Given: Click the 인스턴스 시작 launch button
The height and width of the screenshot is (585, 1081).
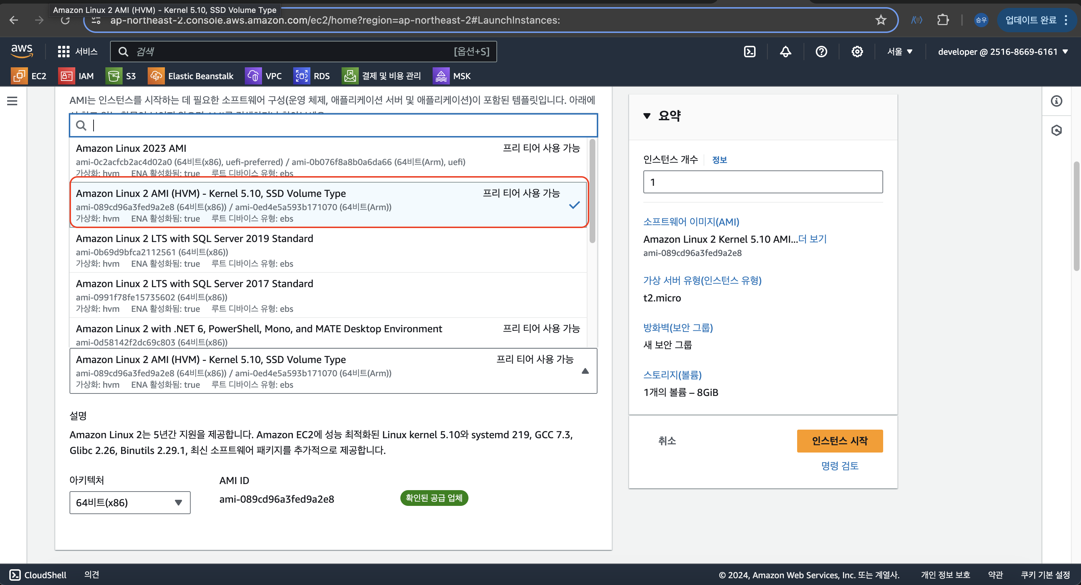Looking at the screenshot, I should 839,440.
